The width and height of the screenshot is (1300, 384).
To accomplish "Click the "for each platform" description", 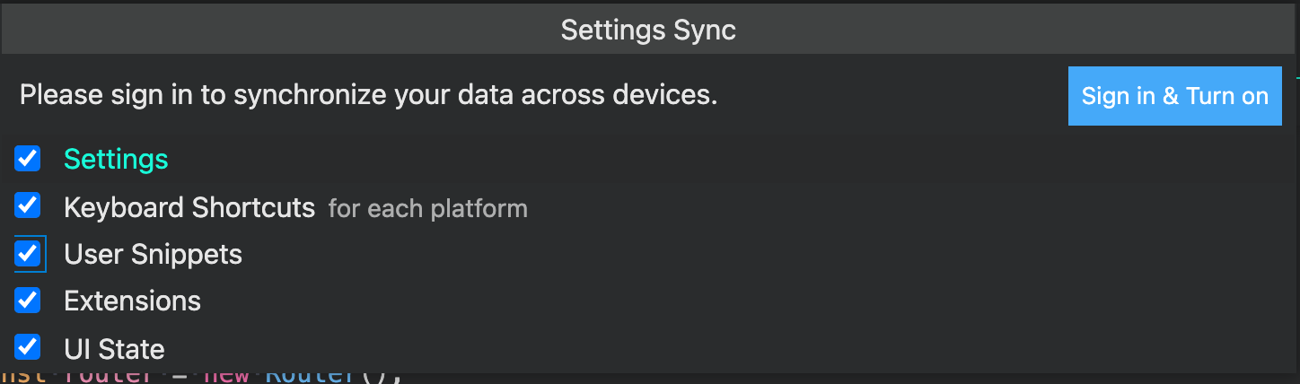I will pyautogui.click(x=427, y=209).
